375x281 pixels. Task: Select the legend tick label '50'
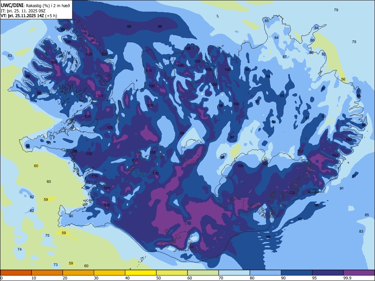point(159,278)
